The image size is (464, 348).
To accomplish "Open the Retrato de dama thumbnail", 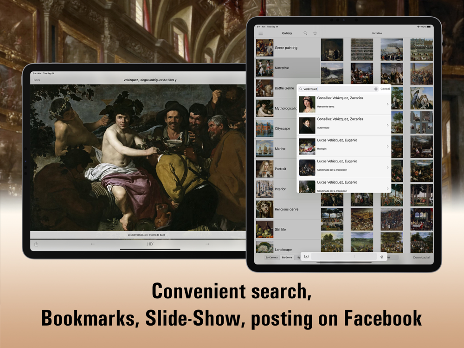I will click(x=307, y=104).
